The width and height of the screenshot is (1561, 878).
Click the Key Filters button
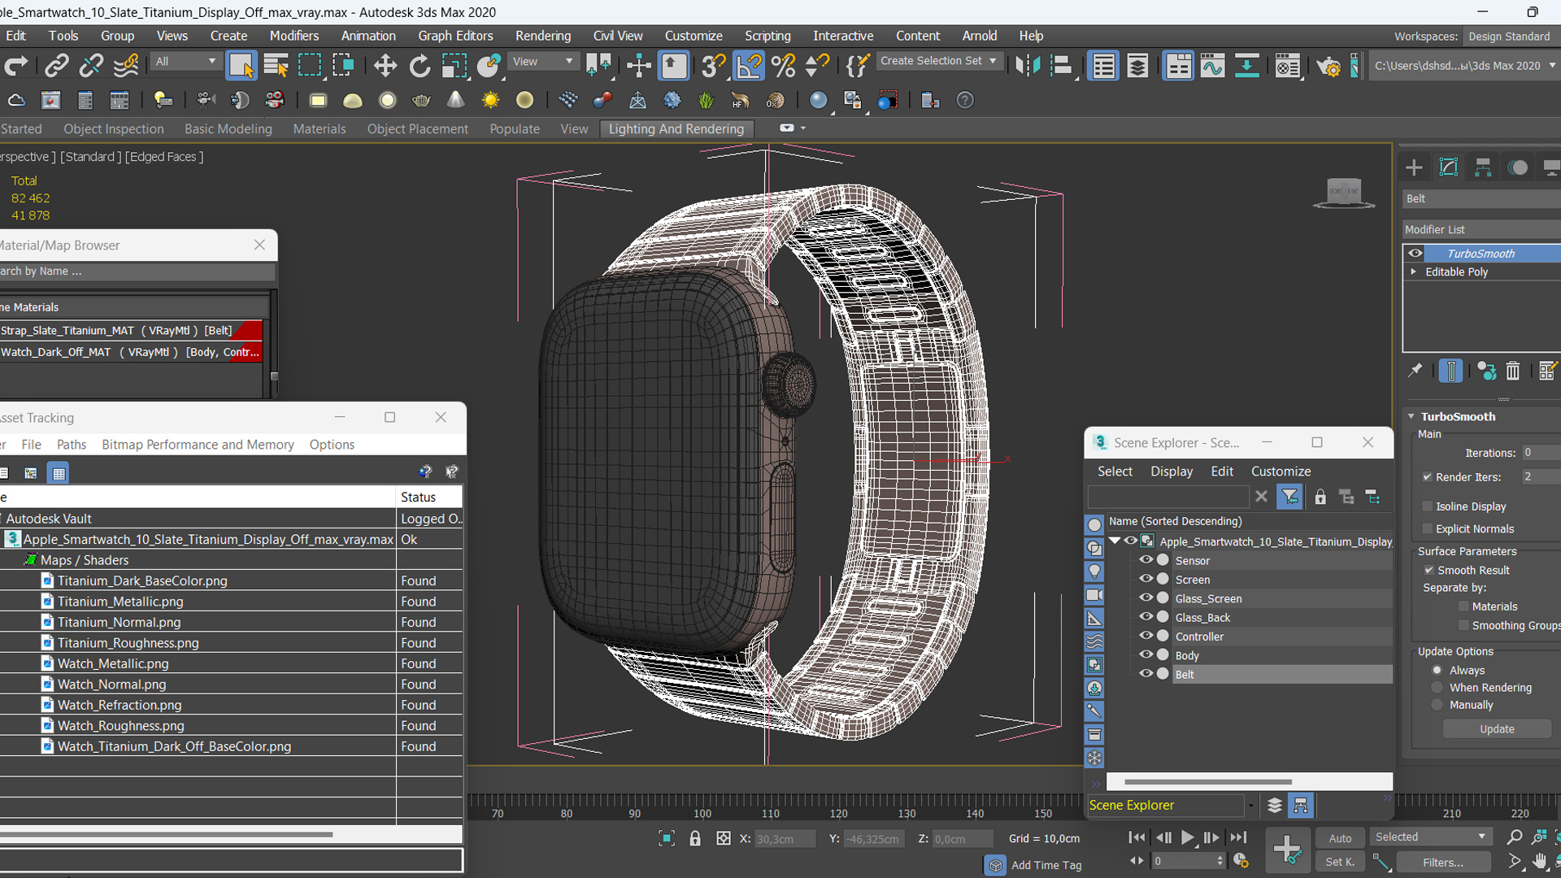1443,863
